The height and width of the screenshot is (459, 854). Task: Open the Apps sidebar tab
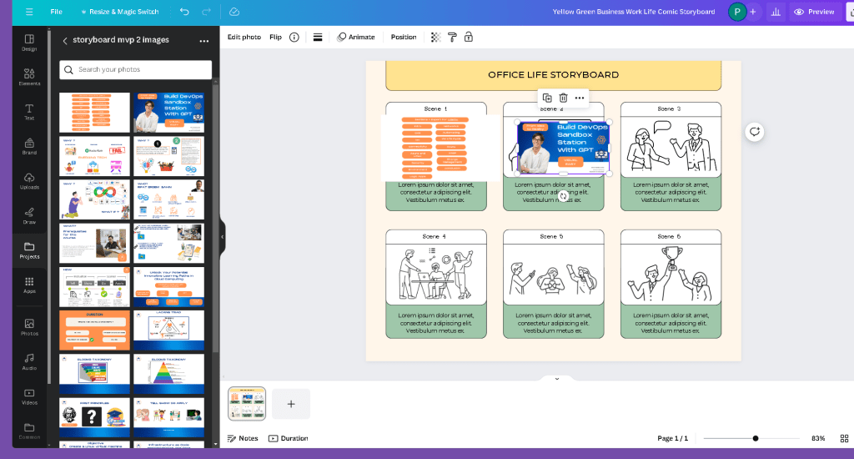(29, 285)
